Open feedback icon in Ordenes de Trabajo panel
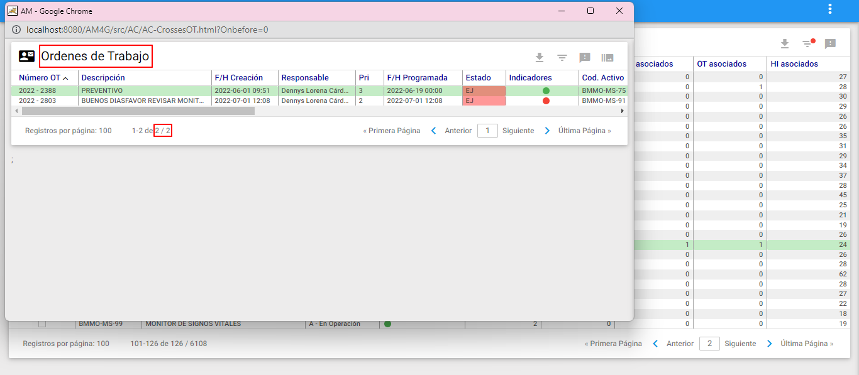The height and width of the screenshot is (375, 859). tap(585, 57)
